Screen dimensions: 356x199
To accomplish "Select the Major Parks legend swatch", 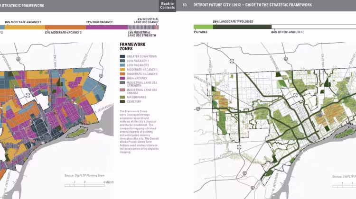I will (122, 97).
